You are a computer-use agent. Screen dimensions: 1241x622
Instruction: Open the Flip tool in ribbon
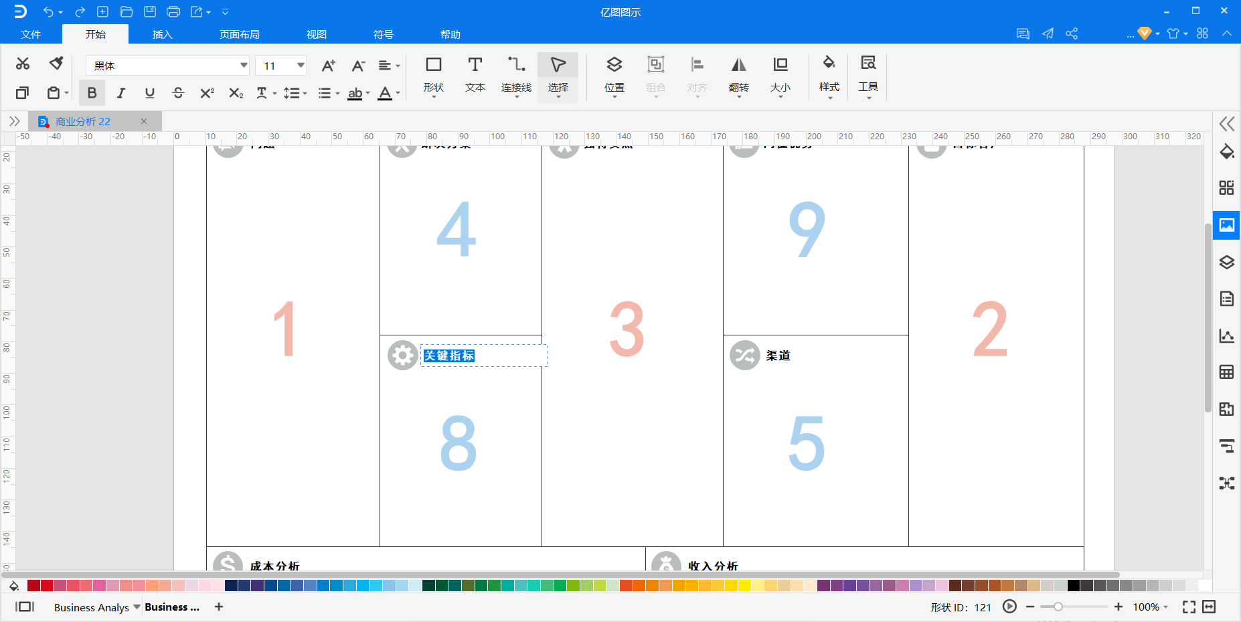(x=739, y=74)
